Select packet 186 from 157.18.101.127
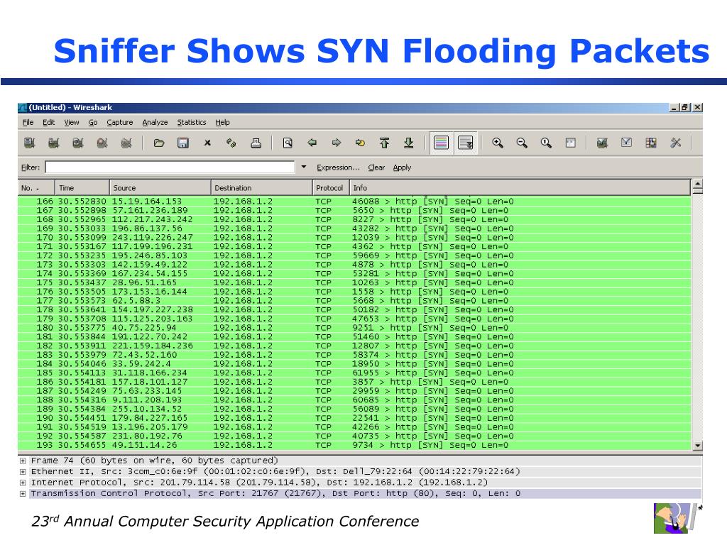The width and height of the screenshot is (727, 545). coord(354,382)
